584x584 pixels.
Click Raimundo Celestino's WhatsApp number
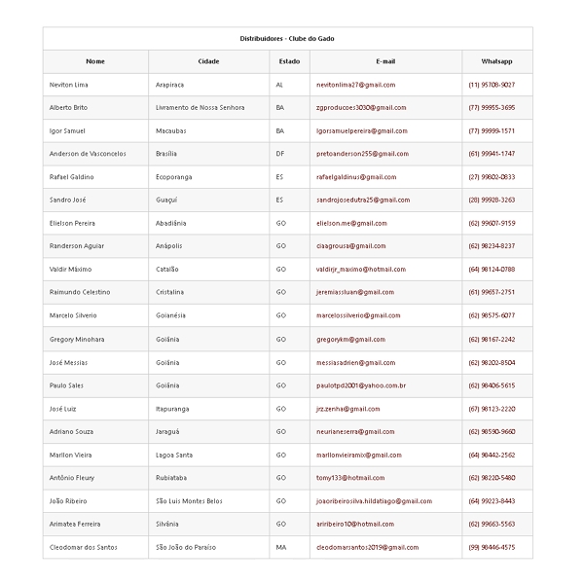(492, 292)
